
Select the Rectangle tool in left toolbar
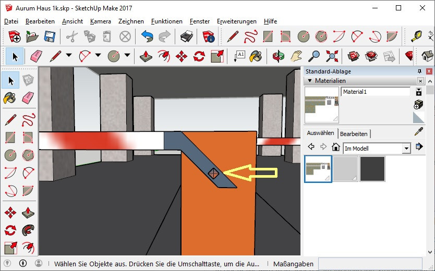(x=10, y=137)
